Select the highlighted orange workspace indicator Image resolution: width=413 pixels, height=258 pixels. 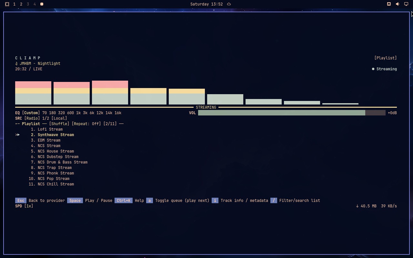[42, 4]
